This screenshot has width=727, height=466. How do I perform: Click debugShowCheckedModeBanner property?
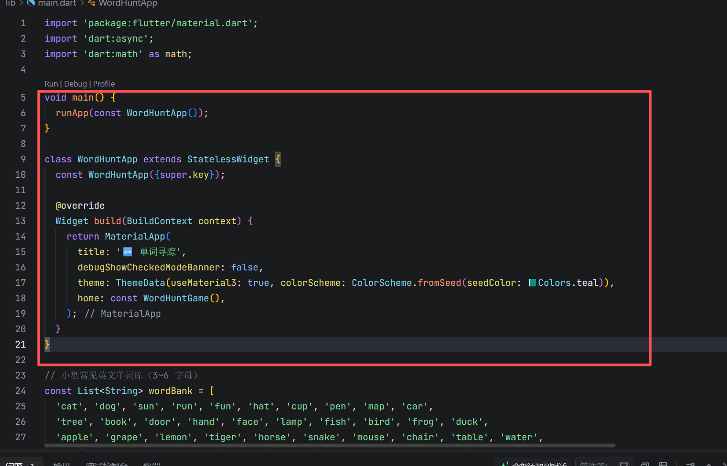pyautogui.click(x=149, y=267)
